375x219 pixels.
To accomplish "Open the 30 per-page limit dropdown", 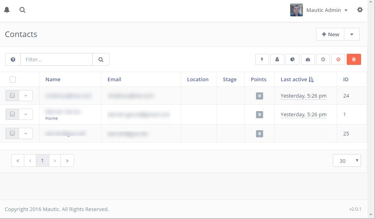I will [346, 161].
